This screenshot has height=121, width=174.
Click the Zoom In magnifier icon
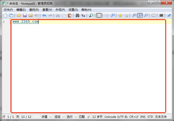click(134, 15)
